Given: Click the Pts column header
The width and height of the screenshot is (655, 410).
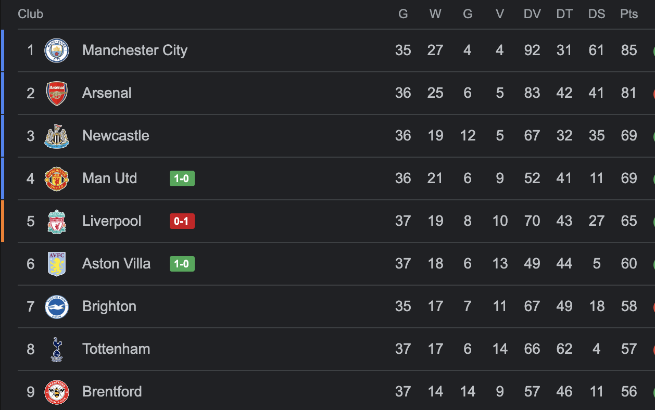Looking at the screenshot, I should point(629,14).
